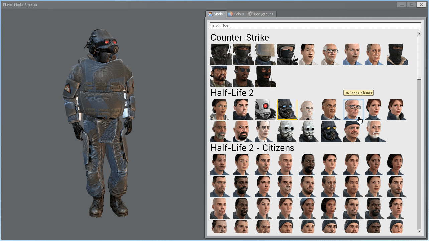This screenshot has height=241, width=429.
Task: Minimize the Player Model Selector window
Action: tap(402, 5)
